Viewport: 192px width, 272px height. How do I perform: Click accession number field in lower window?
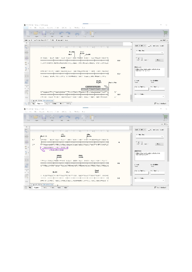[x=142, y=173]
